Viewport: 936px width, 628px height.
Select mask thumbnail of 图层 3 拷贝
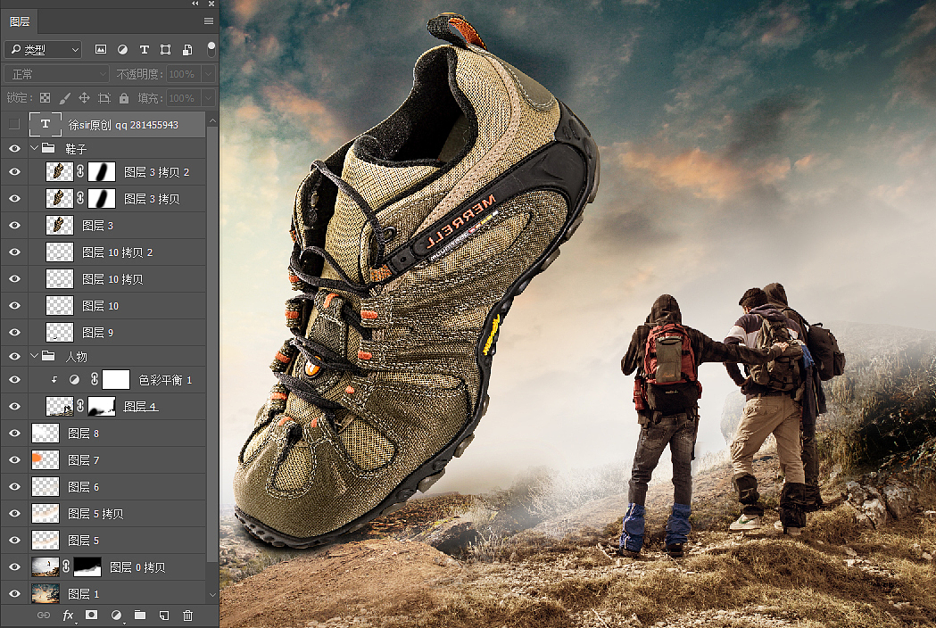(x=102, y=198)
